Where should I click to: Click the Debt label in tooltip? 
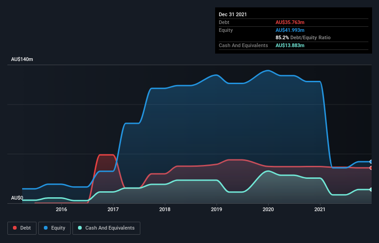click(224, 22)
